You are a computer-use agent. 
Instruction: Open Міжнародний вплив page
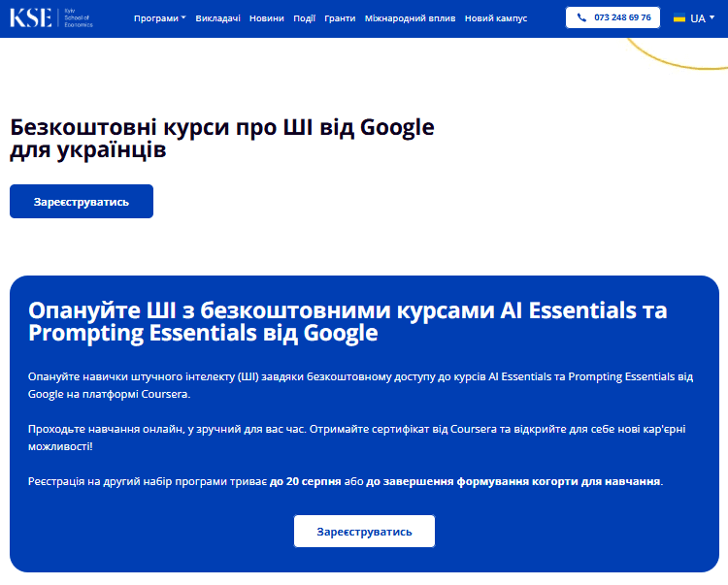coord(410,18)
